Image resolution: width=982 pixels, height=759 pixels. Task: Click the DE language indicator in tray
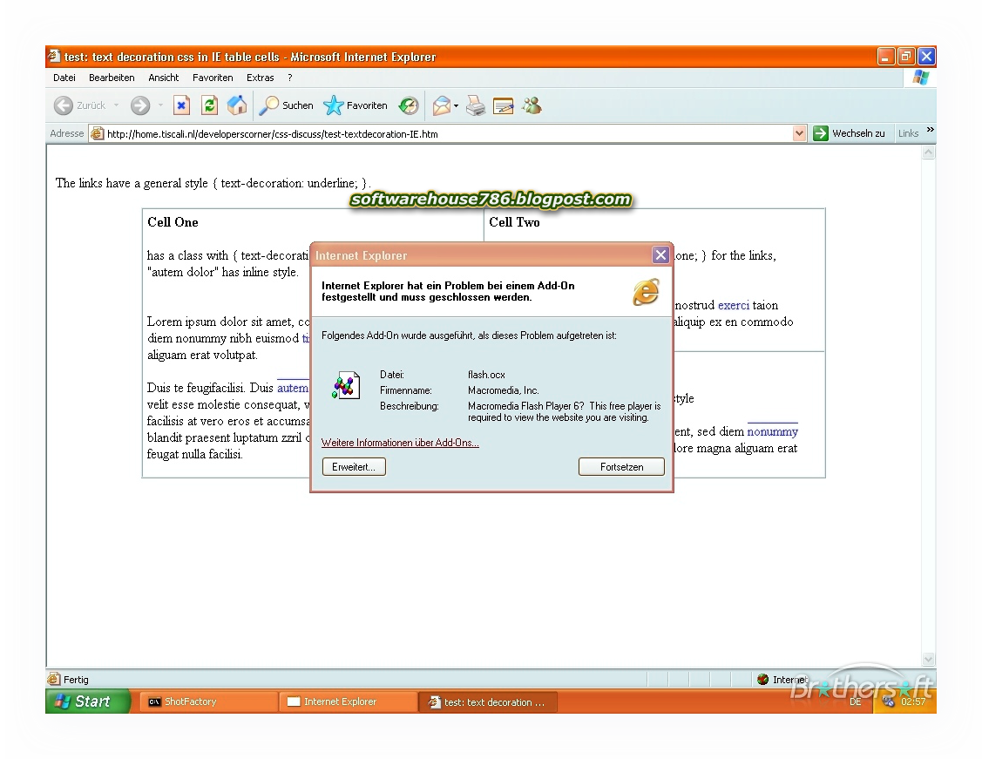point(856,702)
